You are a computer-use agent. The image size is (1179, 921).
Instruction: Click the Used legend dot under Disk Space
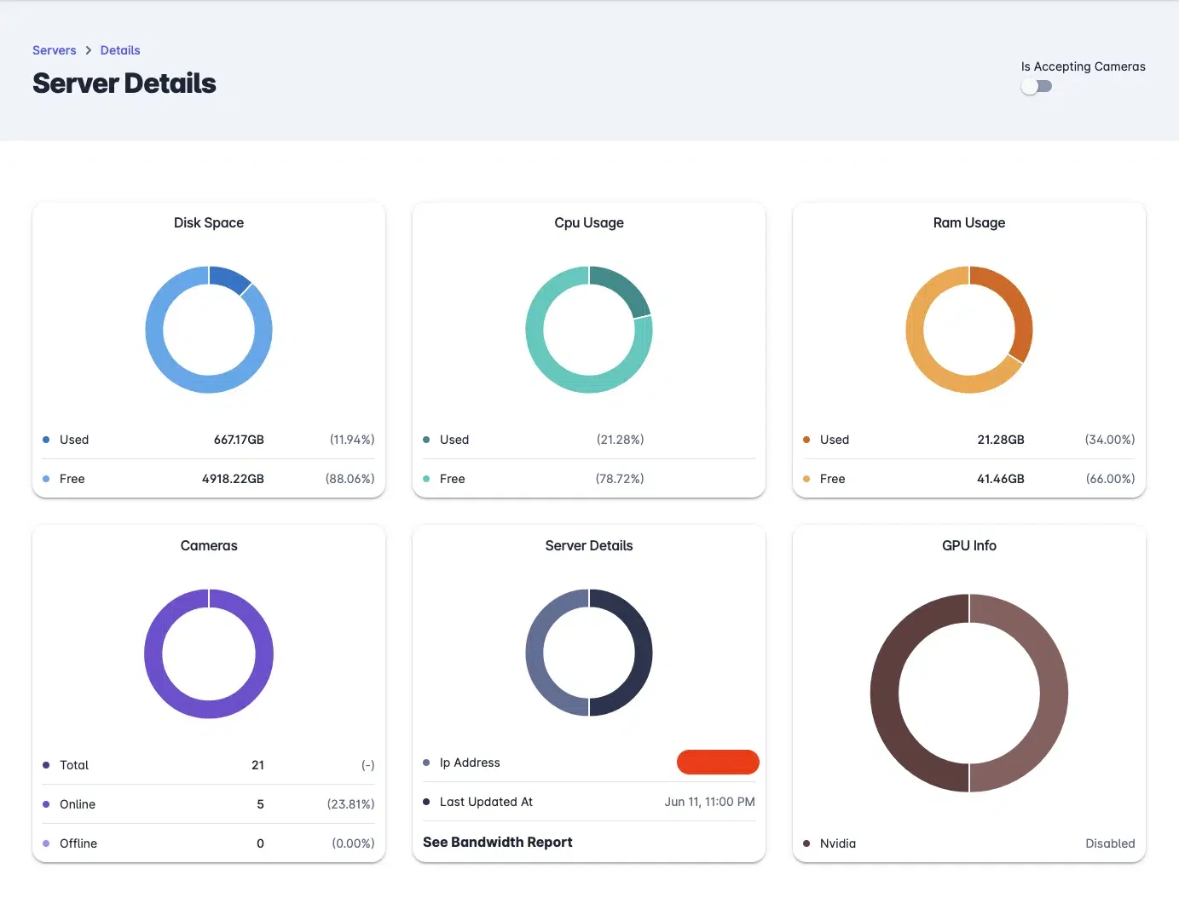46,440
